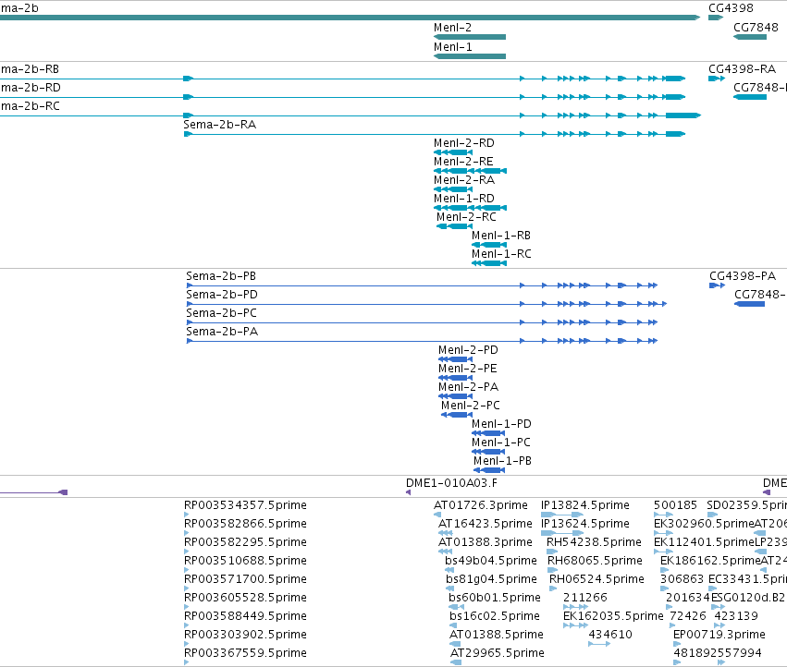The width and height of the screenshot is (787, 667).
Task: Select the Menl-2-RE transcript
Action: tap(470, 171)
